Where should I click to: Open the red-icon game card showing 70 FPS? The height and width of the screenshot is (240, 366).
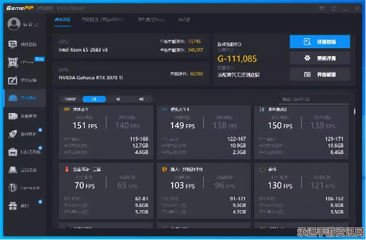(106, 191)
